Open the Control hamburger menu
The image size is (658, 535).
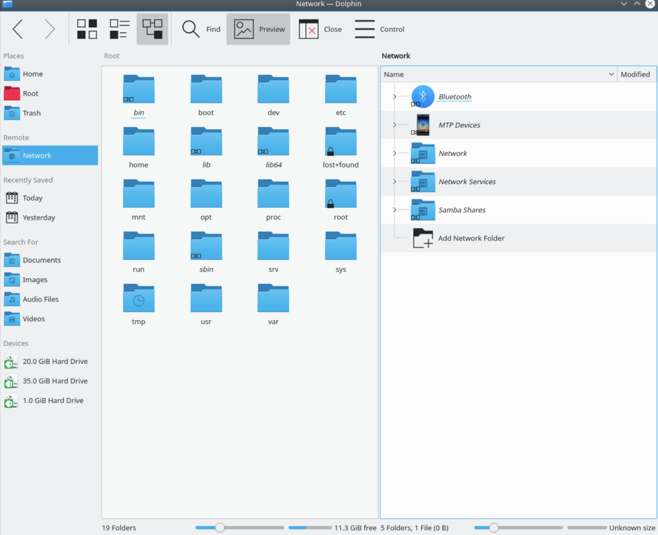[x=379, y=29]
